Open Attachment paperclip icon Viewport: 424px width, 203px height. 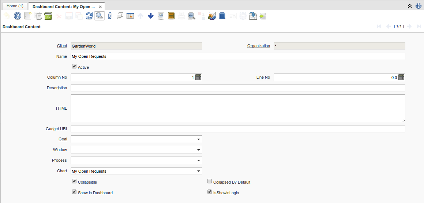pyautogui.click(x=110, y=16)
